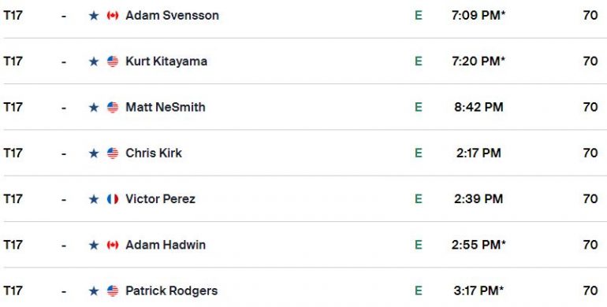Mark Victor Perez with the star icon
The image size is (607, 307).
pos(94,199)
